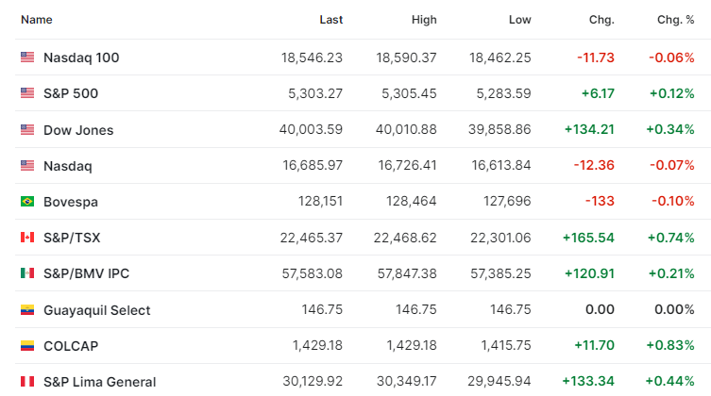The width and height of the screenshot is (711, 396).
Task: Click the US flag next to S&P 500
Action: pyautogui.click(x=27, y=92)
